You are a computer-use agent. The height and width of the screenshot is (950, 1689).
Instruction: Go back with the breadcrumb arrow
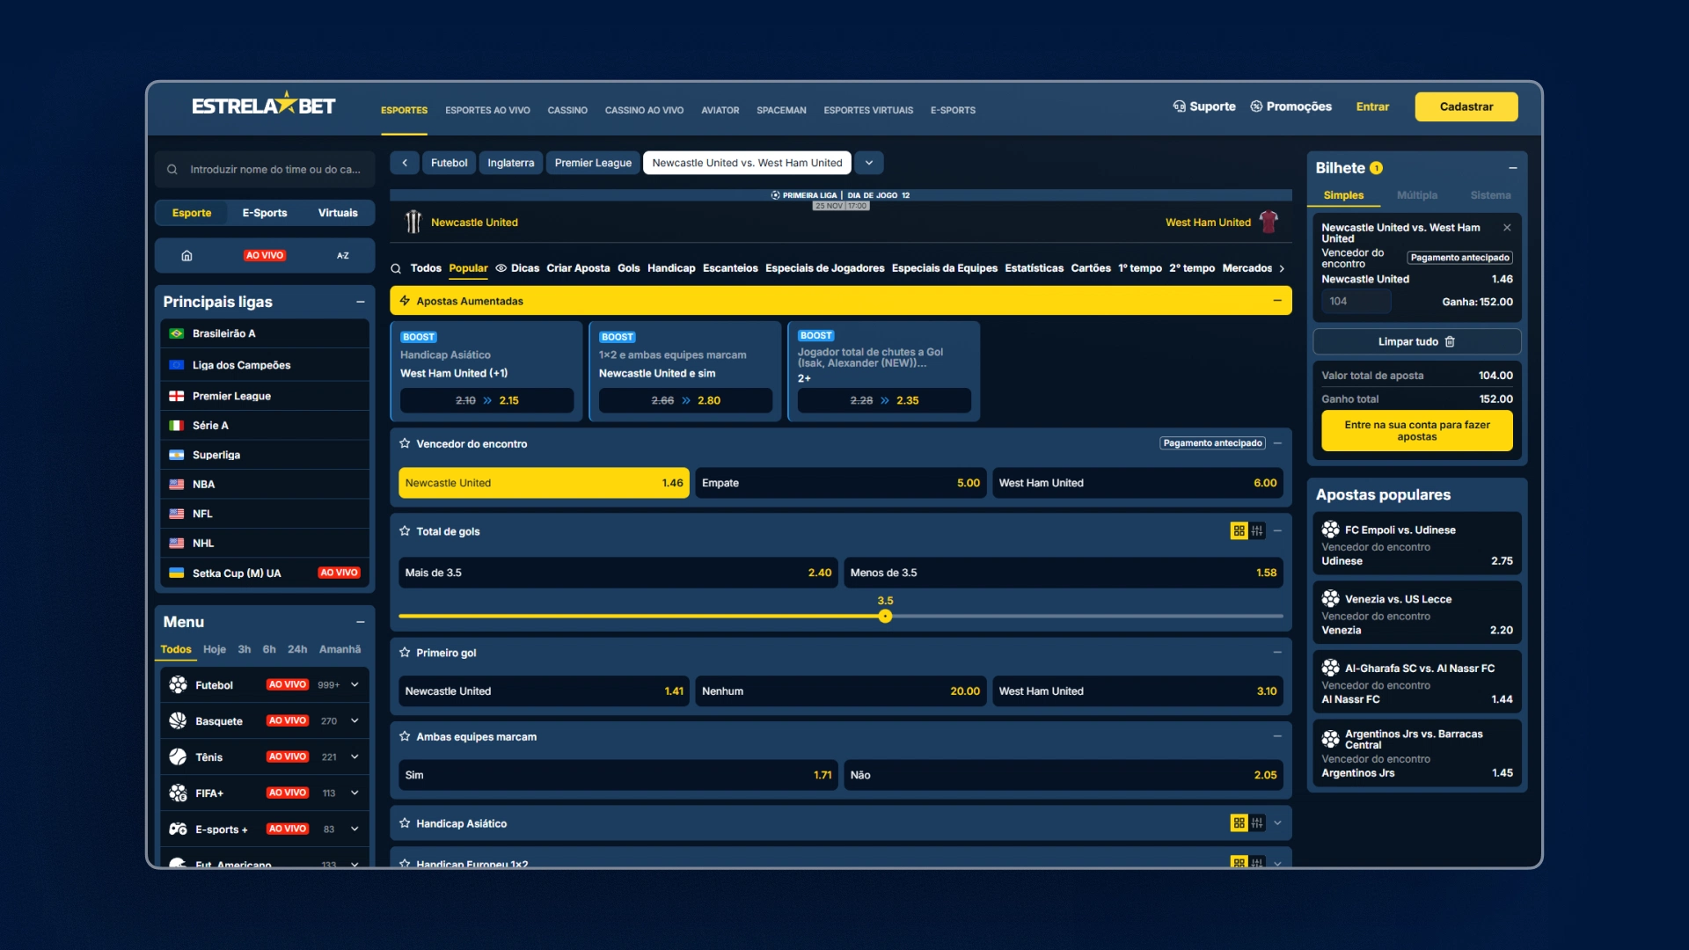click(x=405, y=163)
